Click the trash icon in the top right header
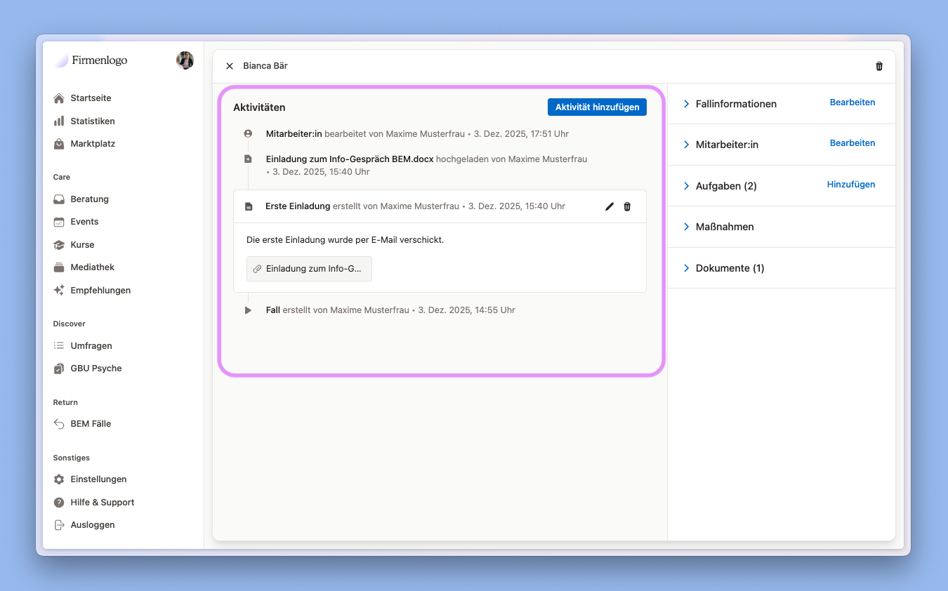Screen dimensions: 948x591 [x=879, y=66]
